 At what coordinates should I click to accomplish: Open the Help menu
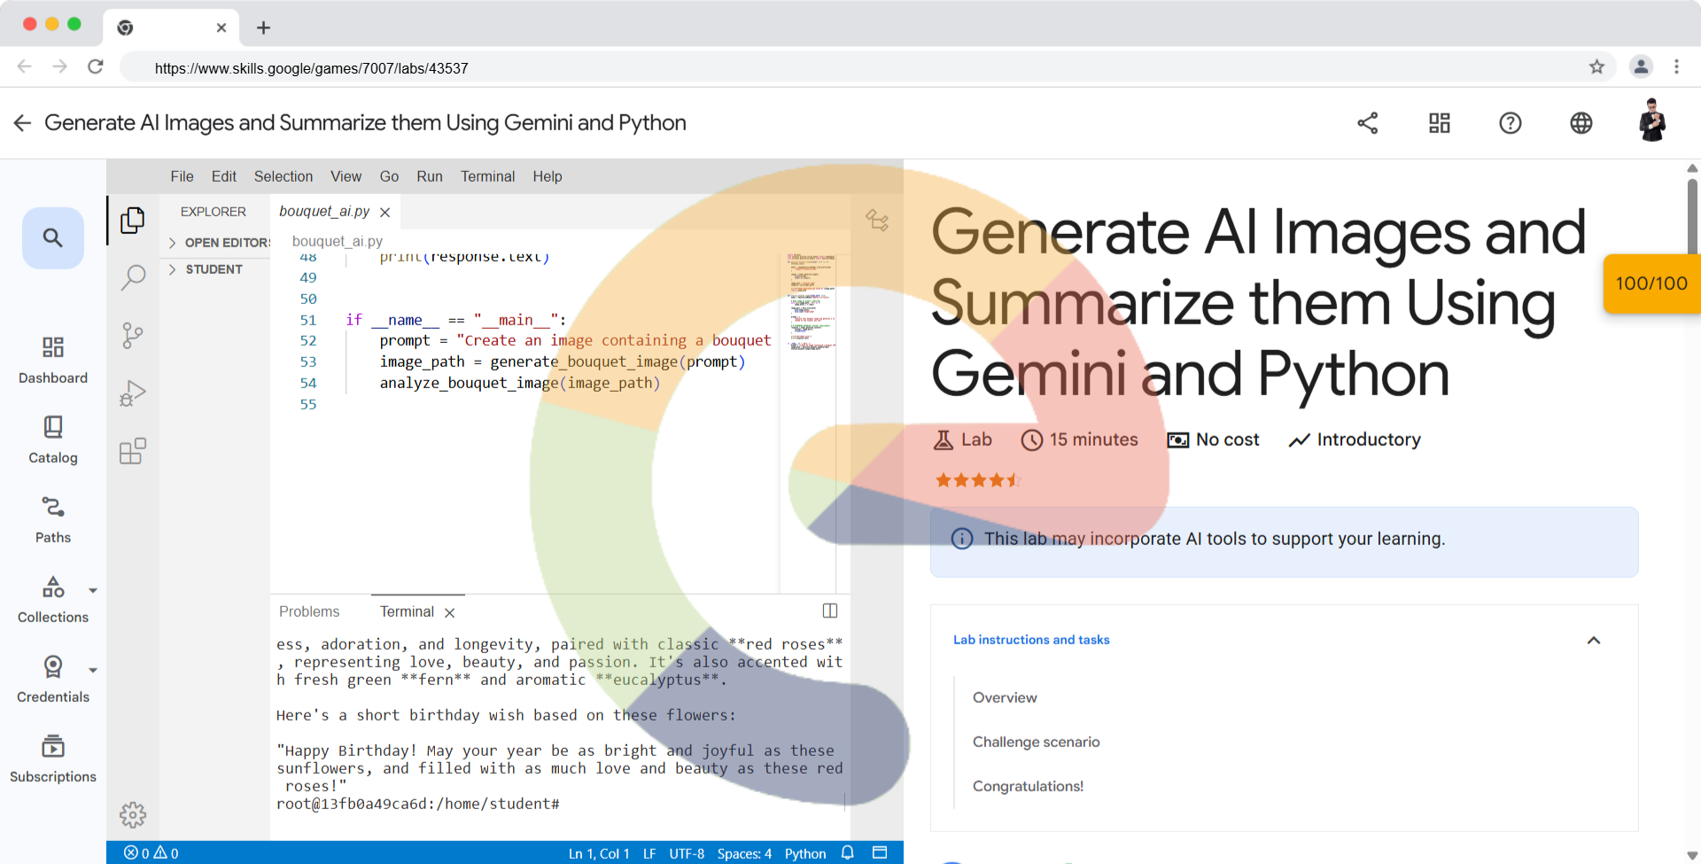pyautogui.click(x=548, y=176)
